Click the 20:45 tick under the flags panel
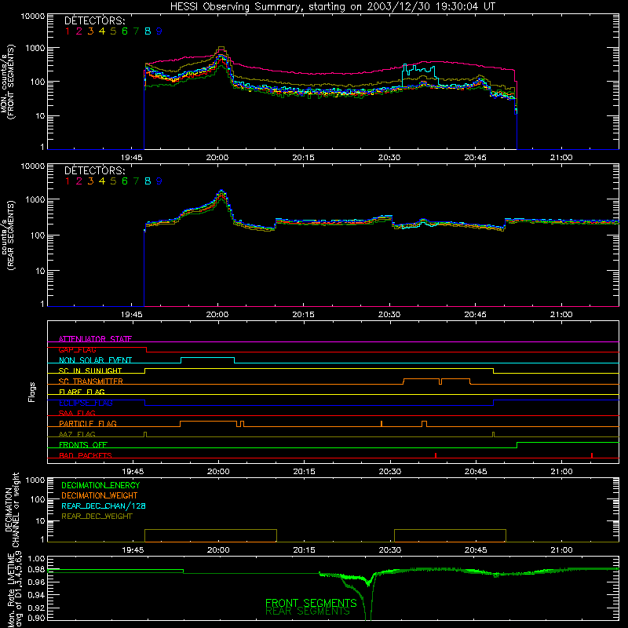The width and height of the screenshot is (628, 628). click(476, 472)
